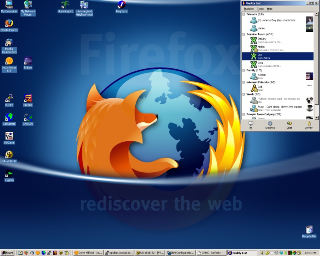
Task: Click the Buddy List scrollbar down arrow
Action: pyautogui.click(x=317, y=116)
